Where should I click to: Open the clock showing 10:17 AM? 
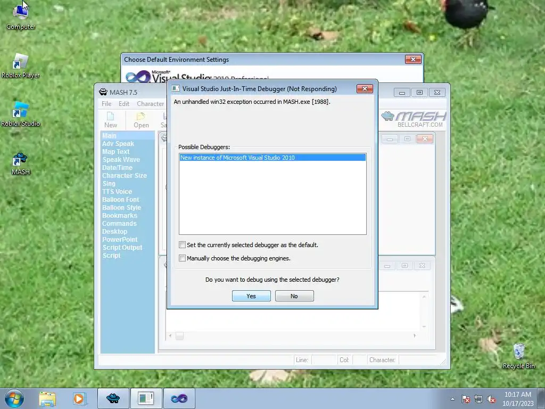coord(517,398)
